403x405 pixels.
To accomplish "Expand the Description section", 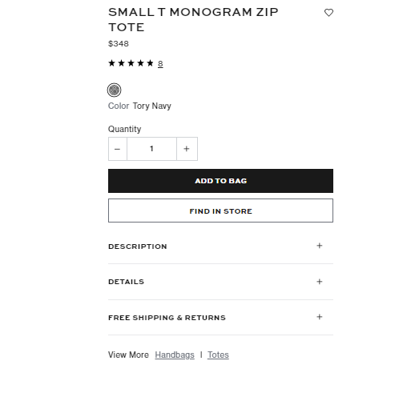I will (x=220, y=247).
